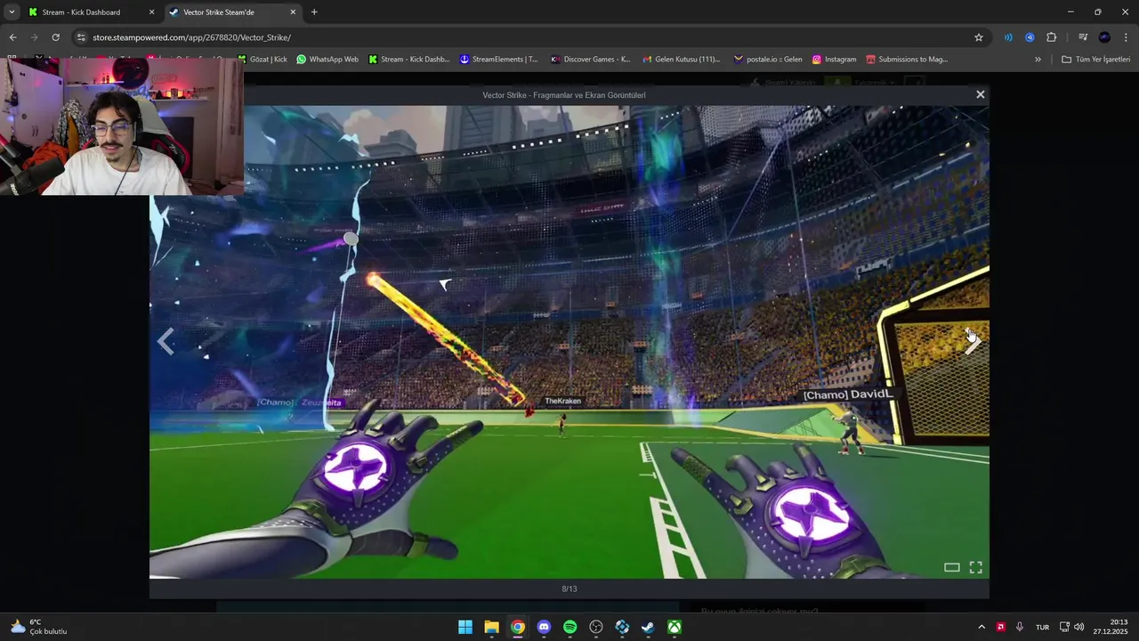The width and height of the screenshot is (1139, 641).
Task: Open Spotify from the taskbar
Action: (x=570, y=627)
